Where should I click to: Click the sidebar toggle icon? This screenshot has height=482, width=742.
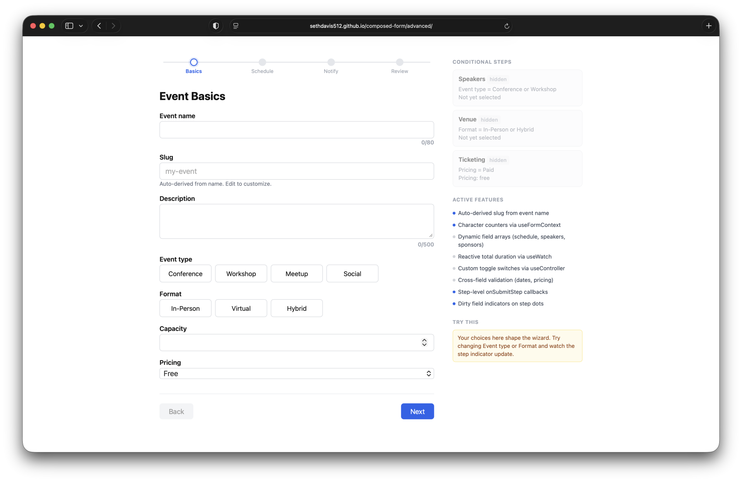point(69,26)
